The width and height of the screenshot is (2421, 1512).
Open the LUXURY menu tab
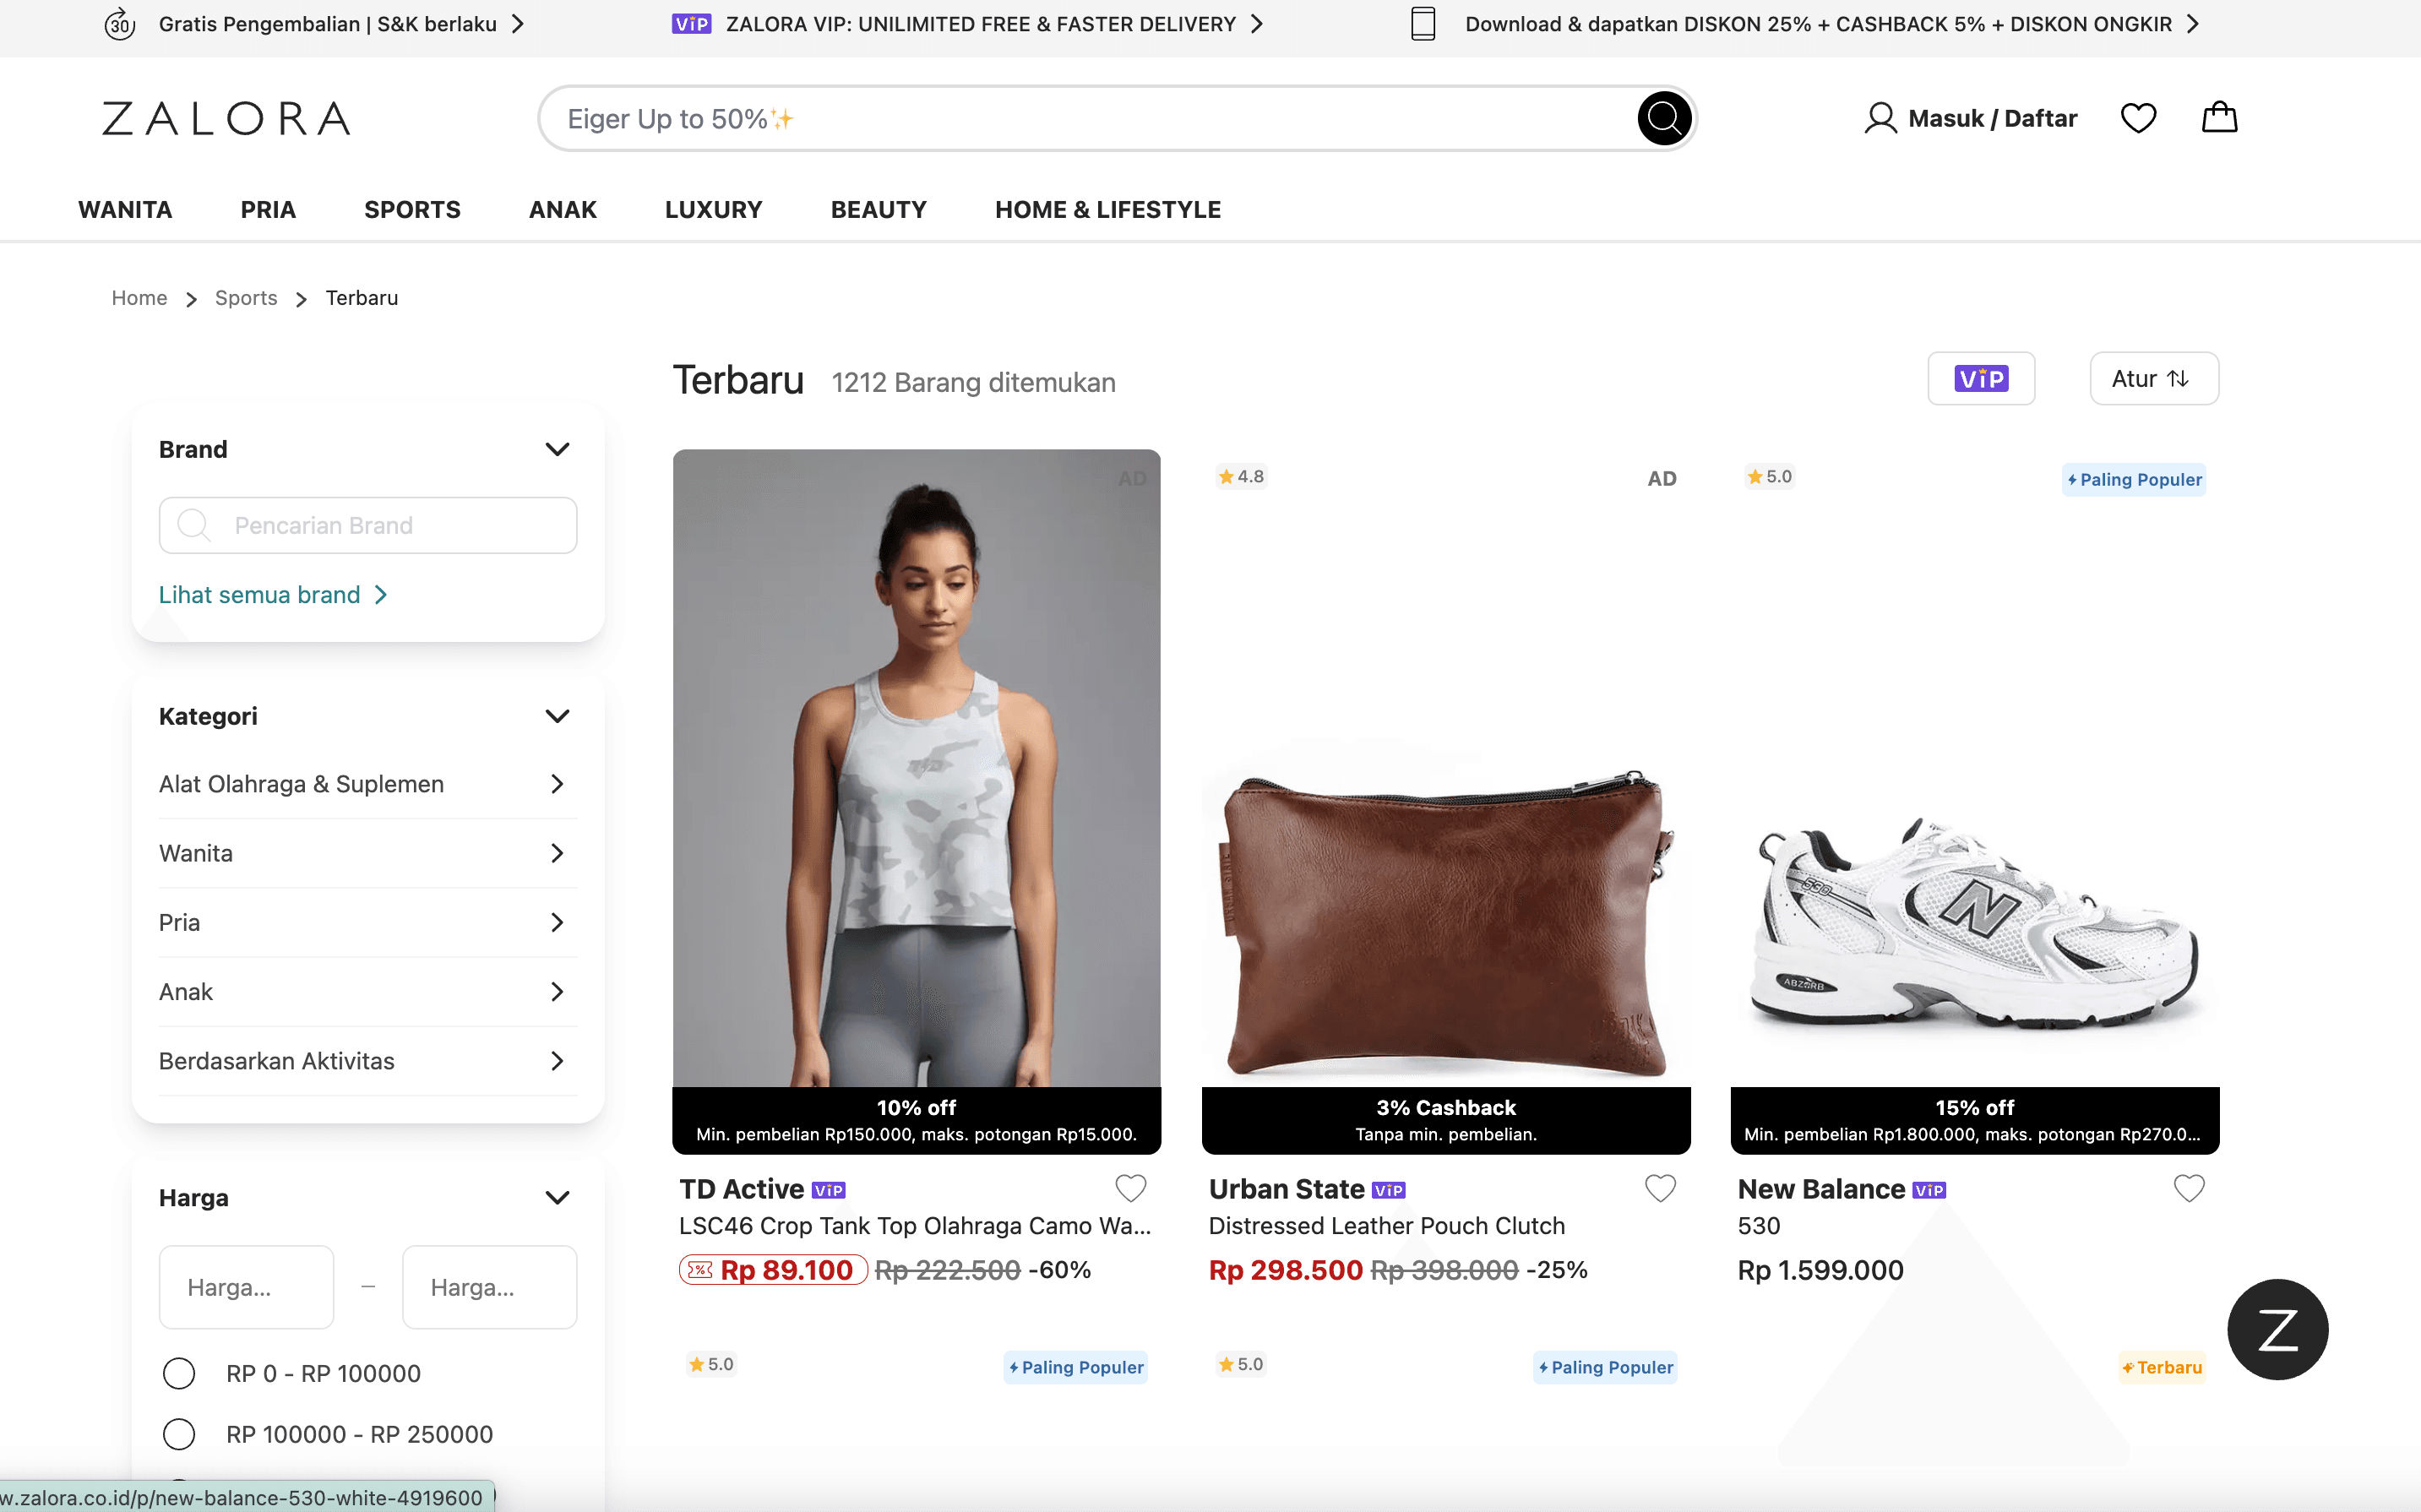point(713,210)
